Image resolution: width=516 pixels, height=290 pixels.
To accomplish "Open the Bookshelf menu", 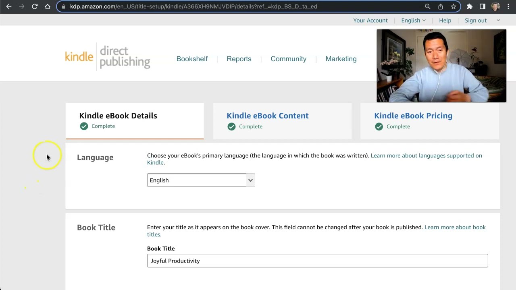I will pyautogui.click(x=192, y=59).
